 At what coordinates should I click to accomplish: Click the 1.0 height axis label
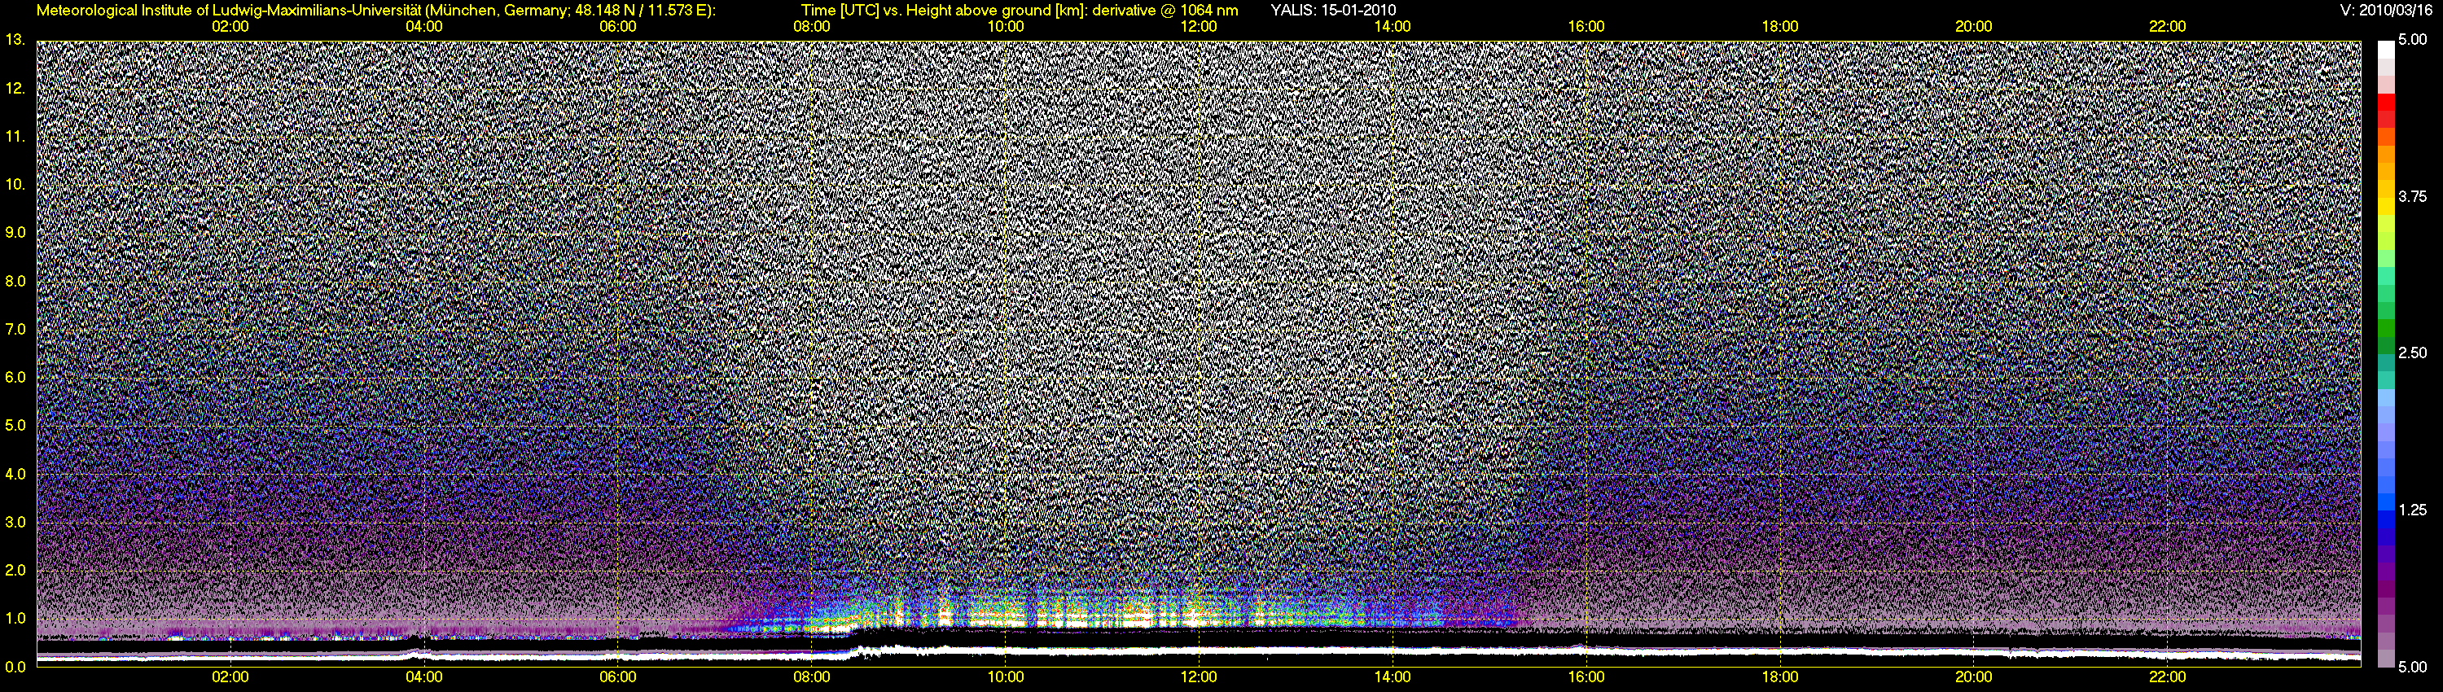coord(15,618)
